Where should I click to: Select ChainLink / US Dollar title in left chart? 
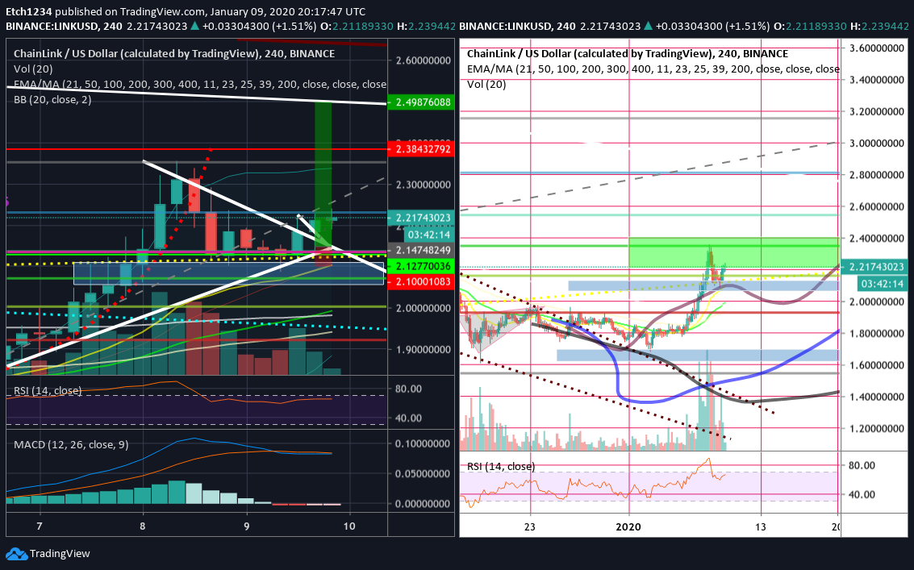coord(174,54)
